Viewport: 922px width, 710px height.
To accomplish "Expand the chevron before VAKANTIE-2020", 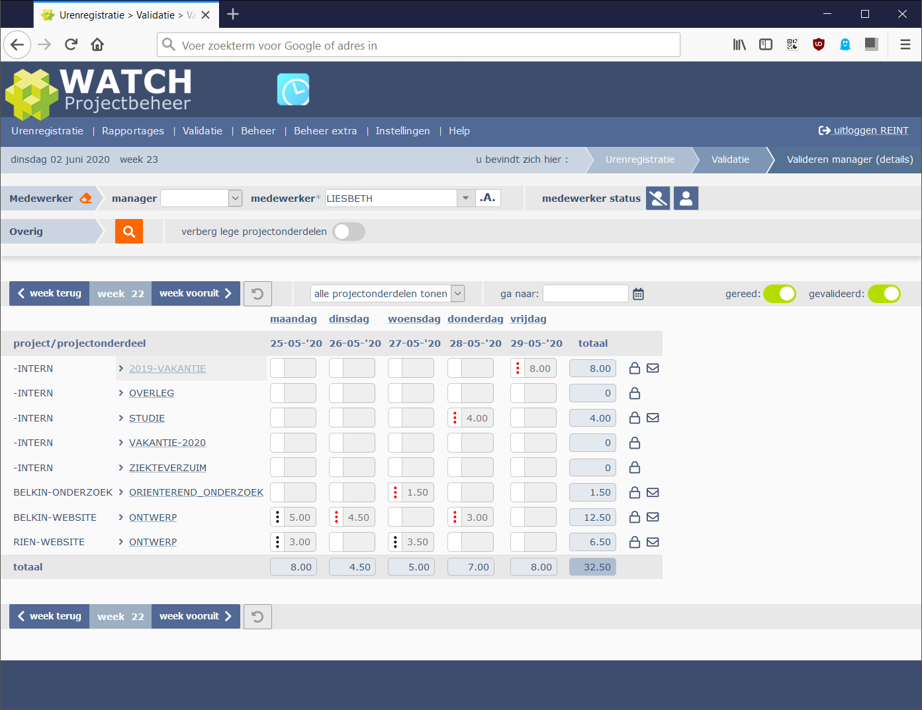I will (121, 443).
